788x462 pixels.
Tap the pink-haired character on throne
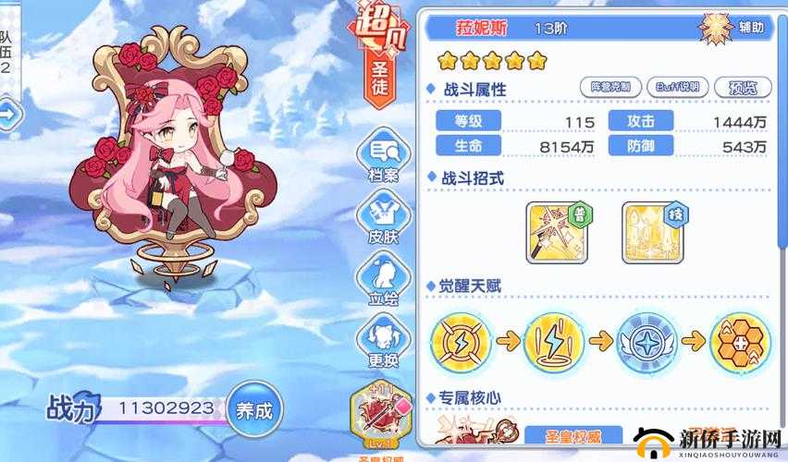coord(173,158)
